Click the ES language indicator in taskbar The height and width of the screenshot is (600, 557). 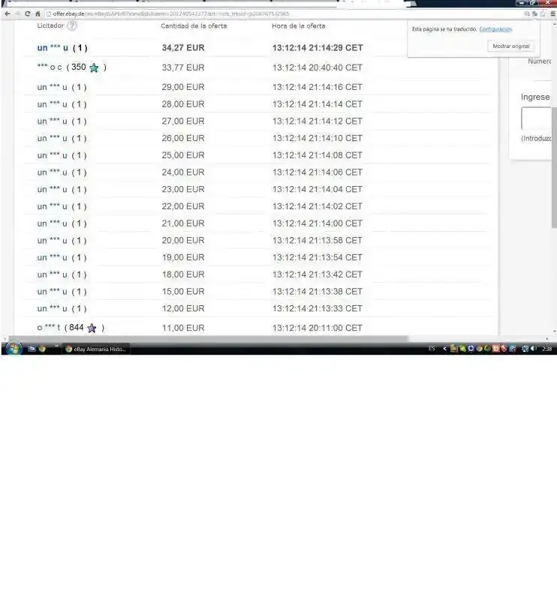click(432, 349)
